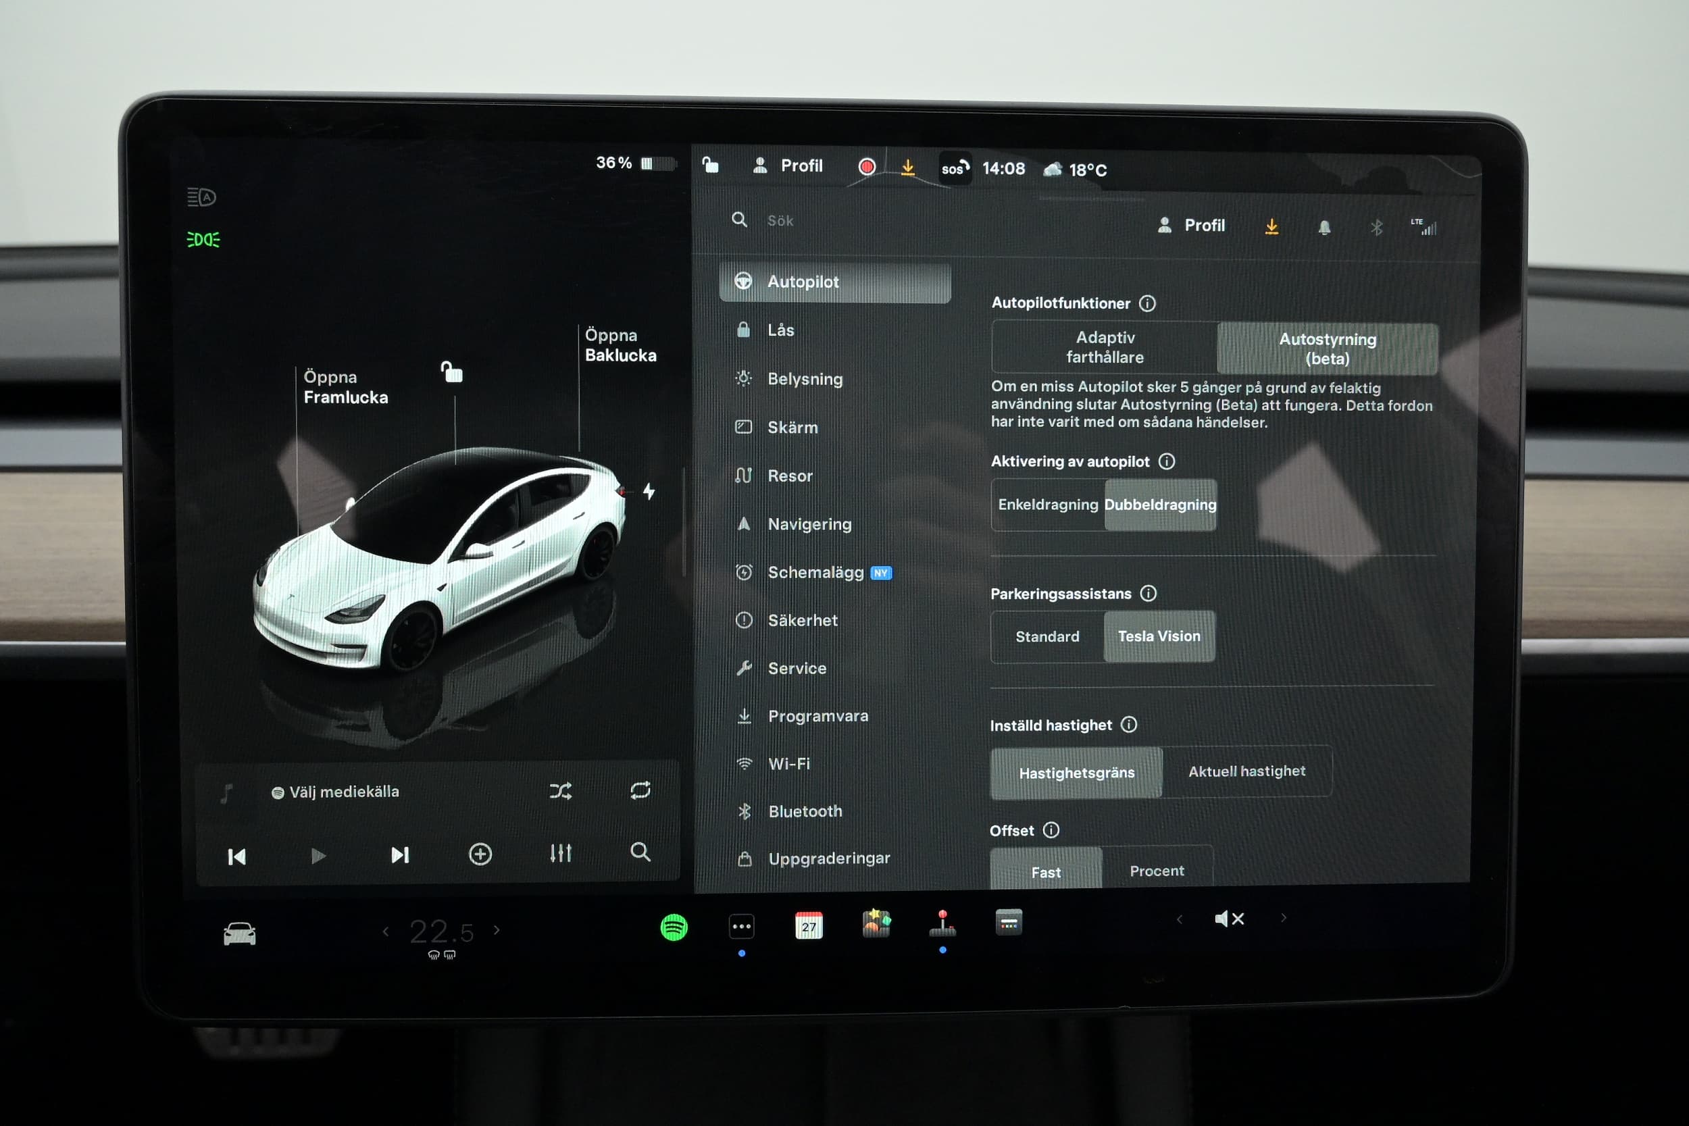This screenshot has width=1689, height=1126.
Task: Tap Öppna Framlucka
Action: click(x=345, y=388)
